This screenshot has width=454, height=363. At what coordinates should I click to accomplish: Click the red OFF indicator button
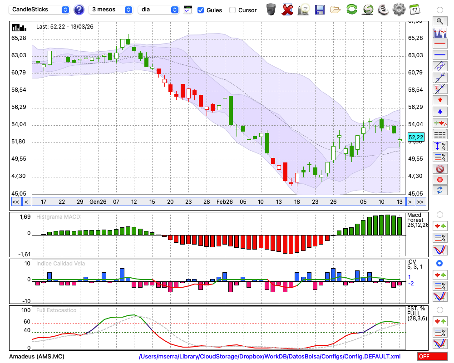432,357
